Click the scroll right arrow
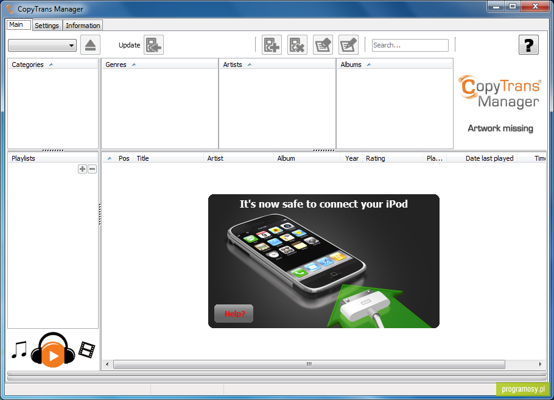The width and height of the screenshot is (554, 400). click(540, 364)
